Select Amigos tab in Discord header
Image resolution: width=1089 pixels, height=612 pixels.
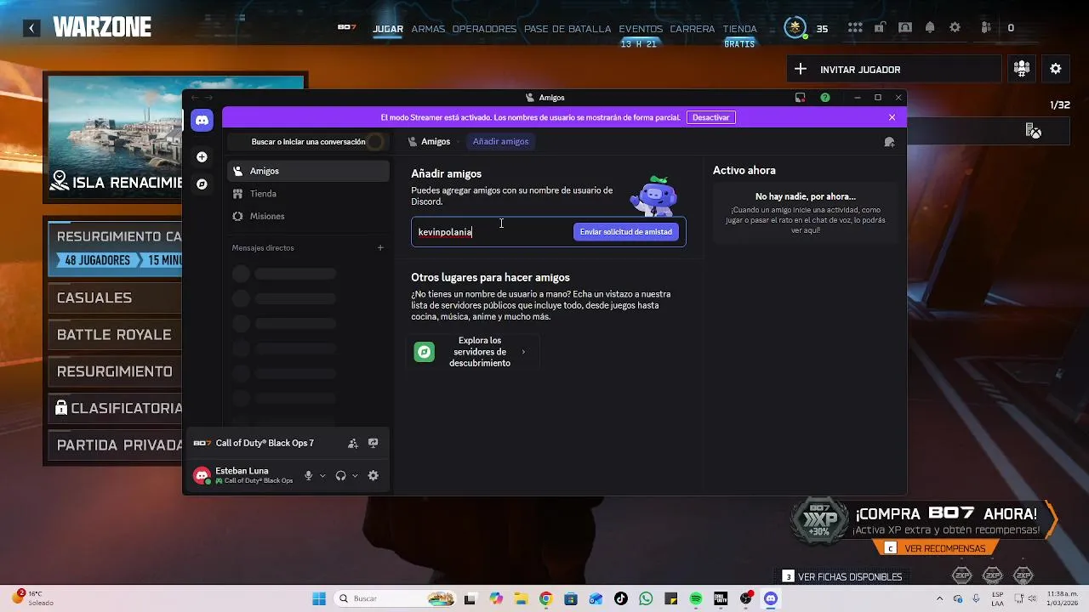tap(429, 142)
